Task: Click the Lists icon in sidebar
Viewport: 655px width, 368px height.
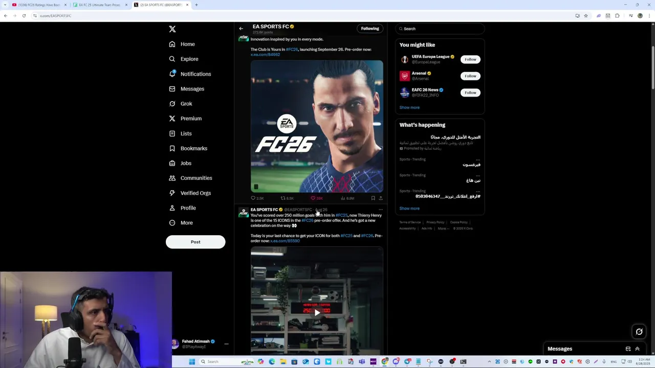Action: tap(172, 133)
